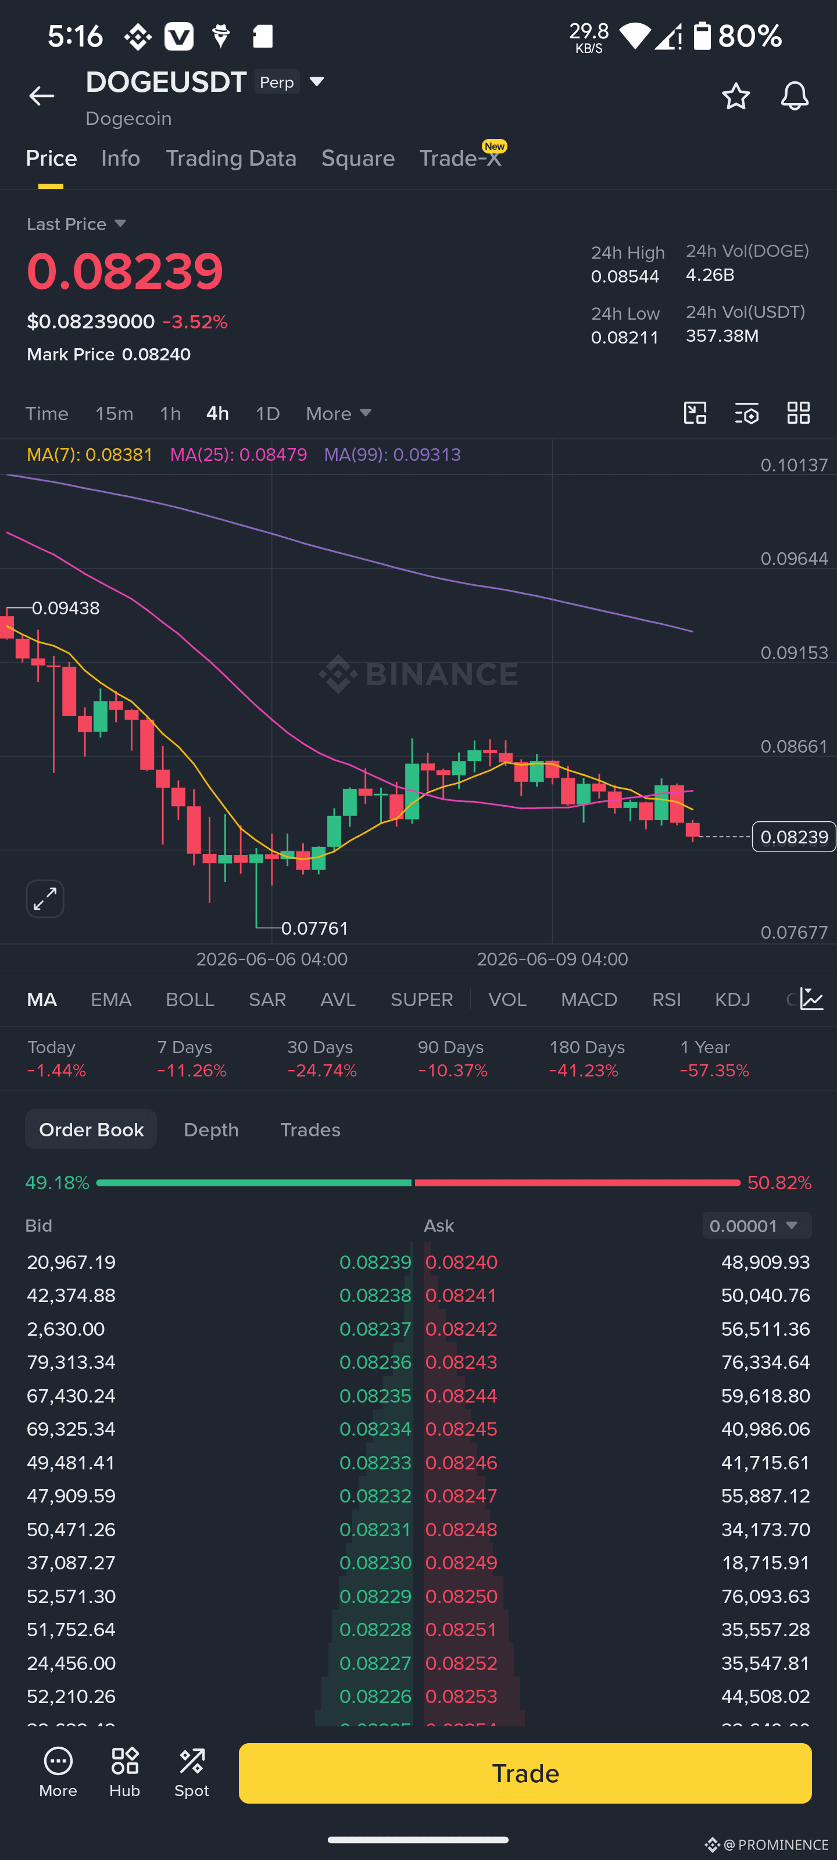Screen dimensions: 837x1860
Task: Change order book precision 0.00001
Action: (x=756, y=1225)
